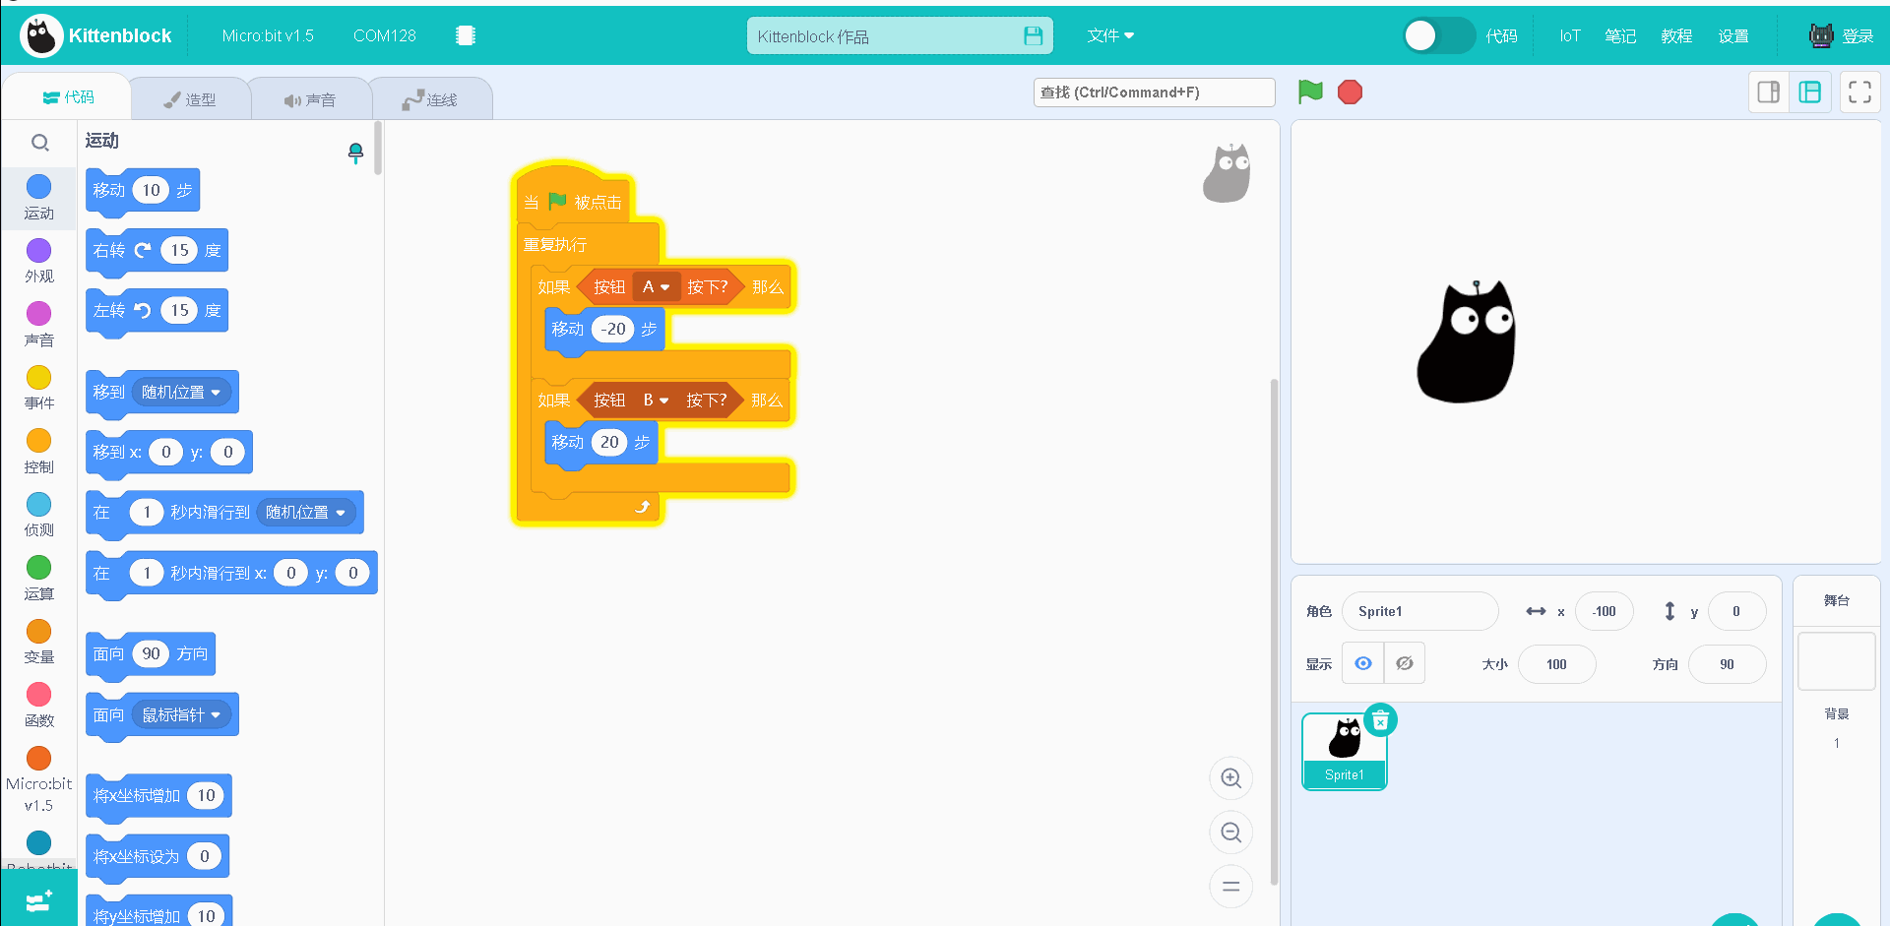Open the hardware chip icon in header
This screenshot has height=926, width=1890.
466,35
